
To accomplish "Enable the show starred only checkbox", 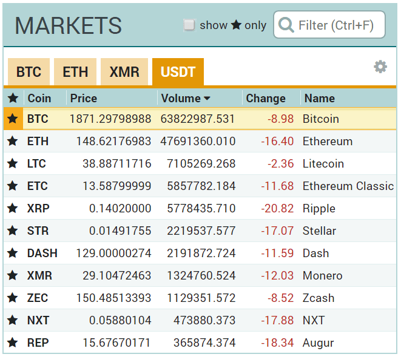I will pos(189,25).
